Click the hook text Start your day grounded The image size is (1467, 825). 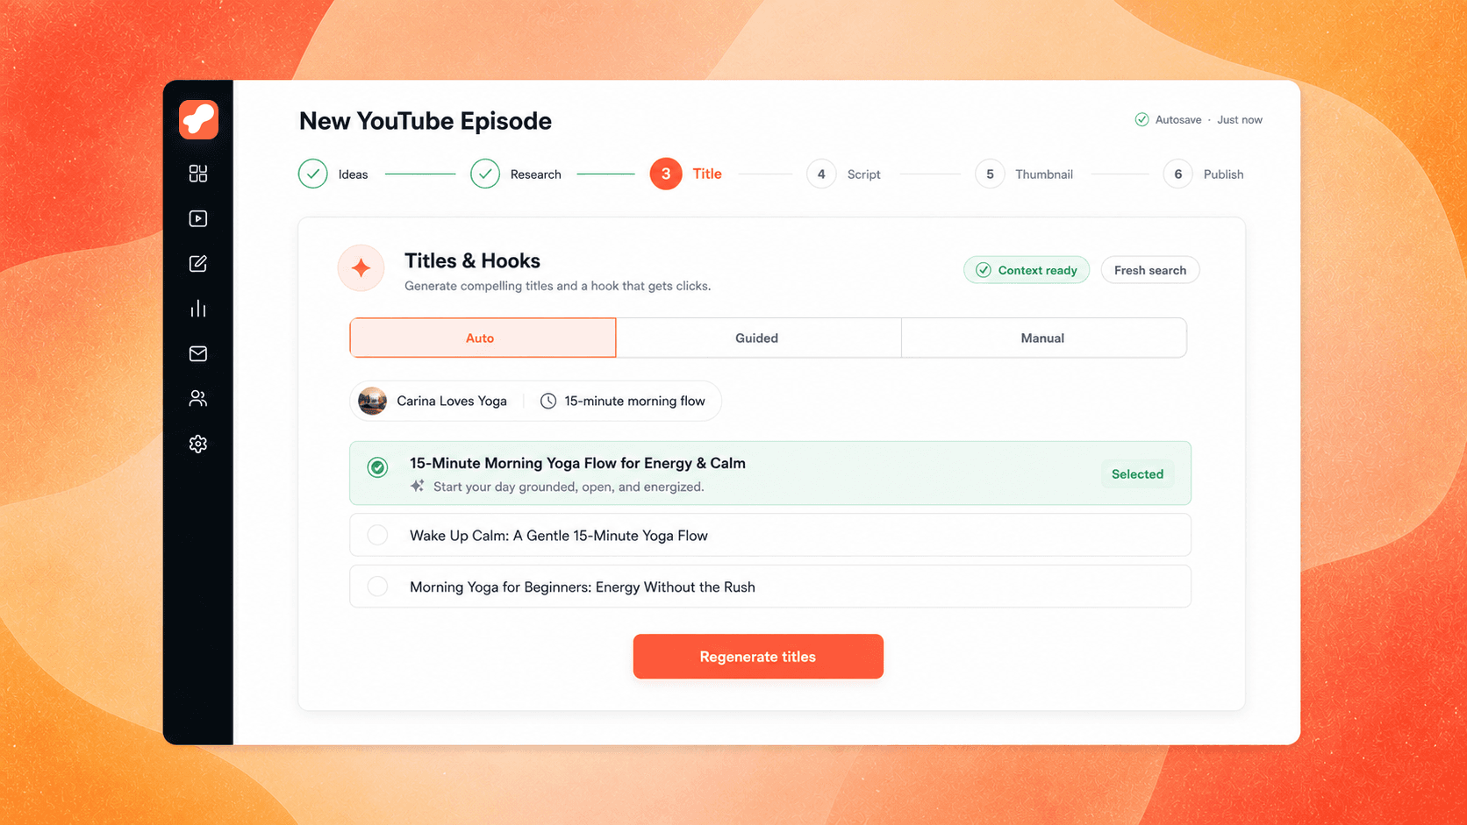(x=569, y=487)
